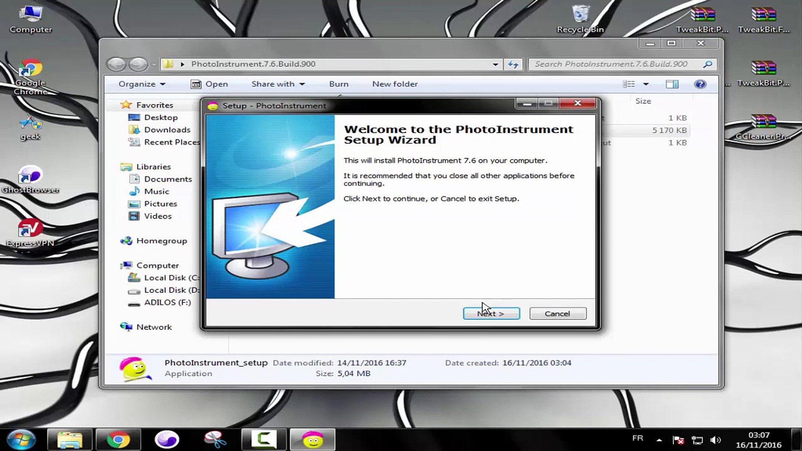Open the Camtasia taskbar icon
This screenshot has height=451, width=802.
click(x=264, y=440)
